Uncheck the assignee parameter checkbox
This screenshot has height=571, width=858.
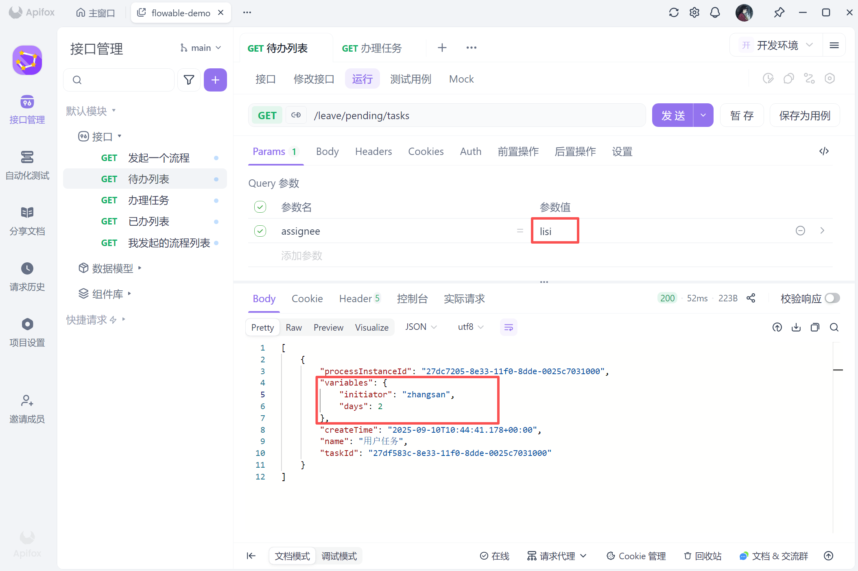(x=260, y=231)
